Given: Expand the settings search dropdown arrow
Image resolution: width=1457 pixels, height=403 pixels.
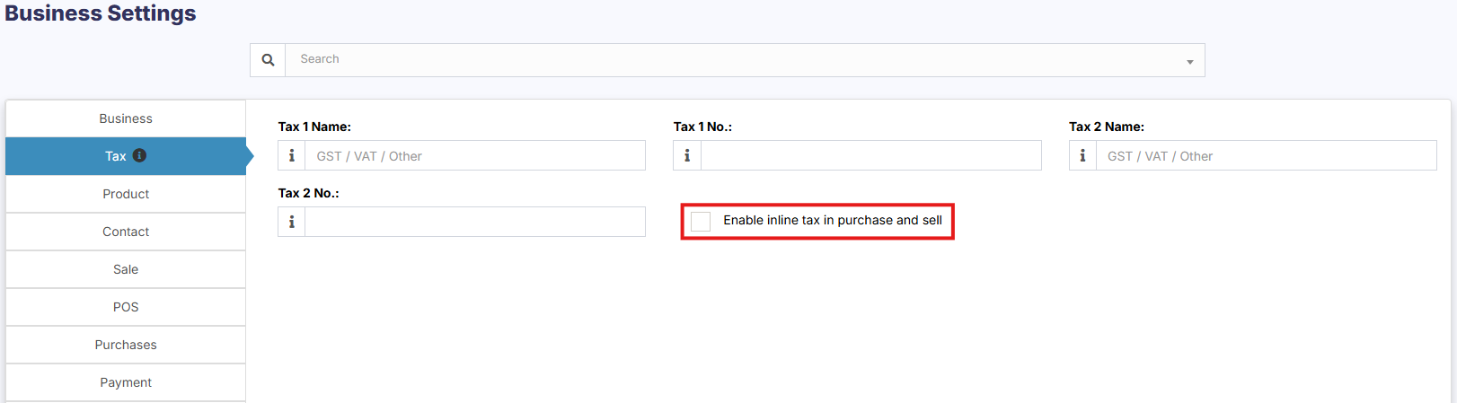Looking at the screenshot, I should (1189, 61).
